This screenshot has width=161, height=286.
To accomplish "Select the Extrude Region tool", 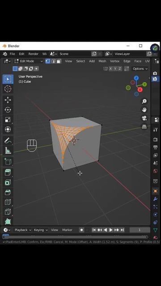I will click(8, 172).
